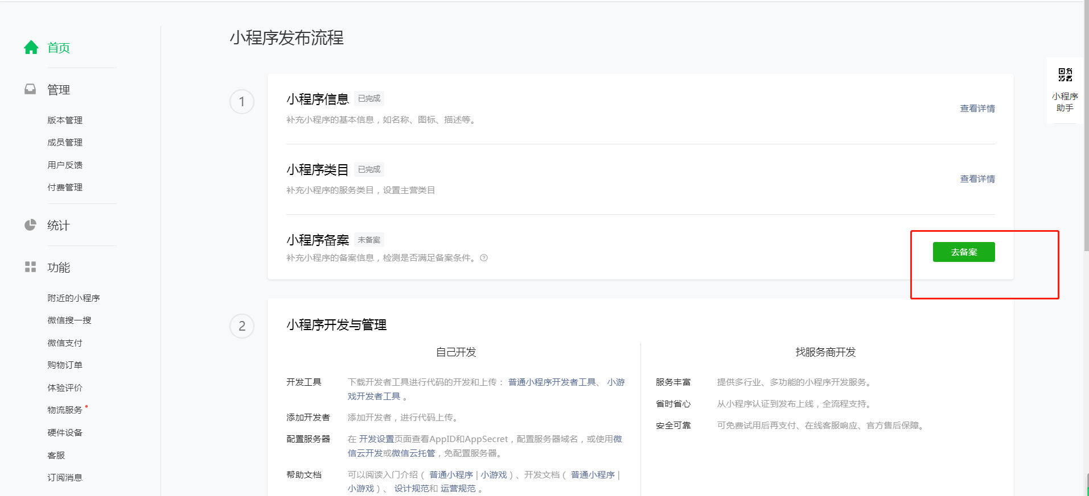Open the 小程序助手 QR code icon
The width and height of the screenshot is (1089, 496).
click(x=1065, y=75)
